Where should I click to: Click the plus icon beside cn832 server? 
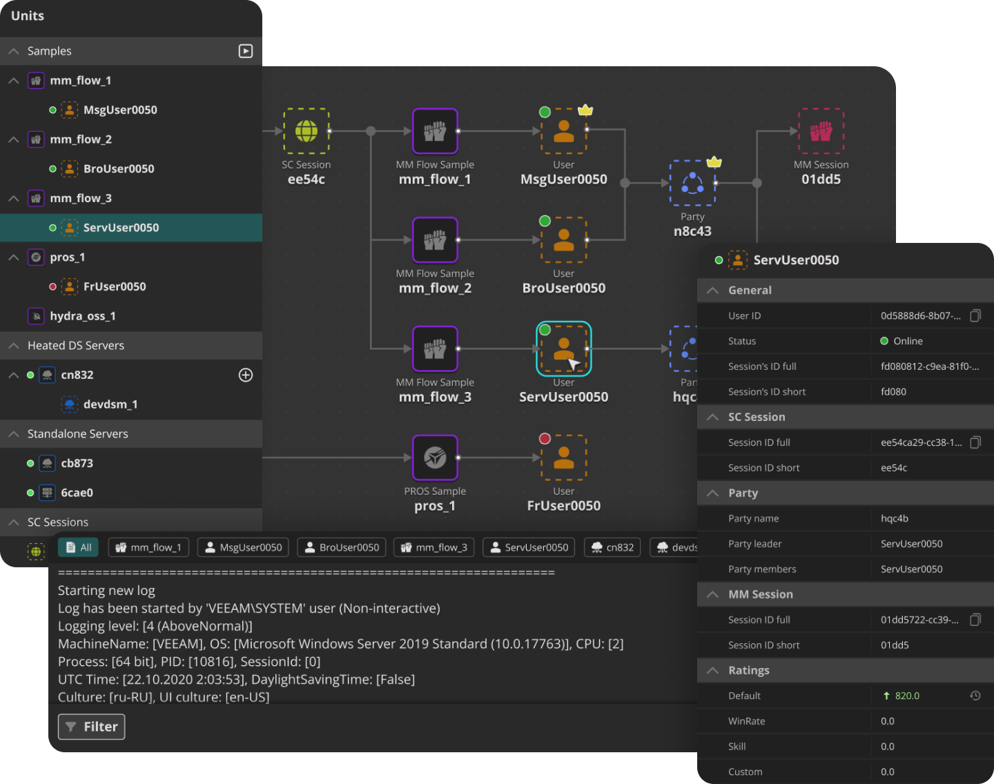(x=246, y=375)
